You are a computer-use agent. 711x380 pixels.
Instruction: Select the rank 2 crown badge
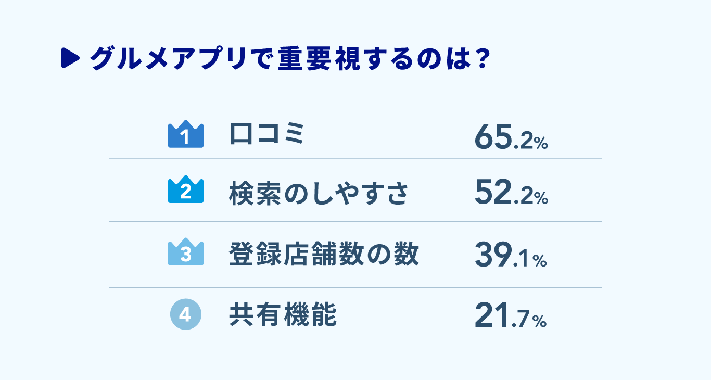pos(185,191)
